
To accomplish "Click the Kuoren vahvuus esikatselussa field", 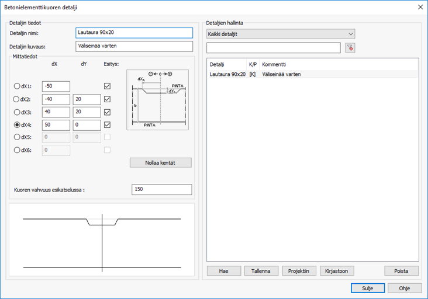I will 162,190.
